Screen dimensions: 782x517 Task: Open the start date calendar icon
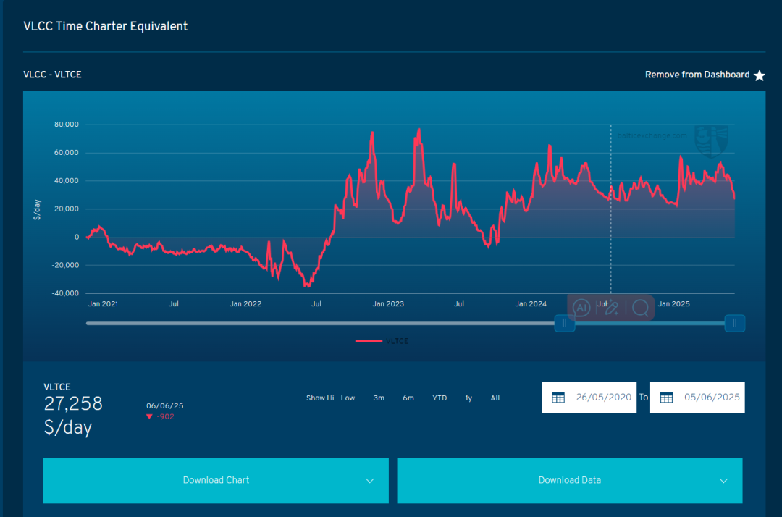click(x=558, y=398)
